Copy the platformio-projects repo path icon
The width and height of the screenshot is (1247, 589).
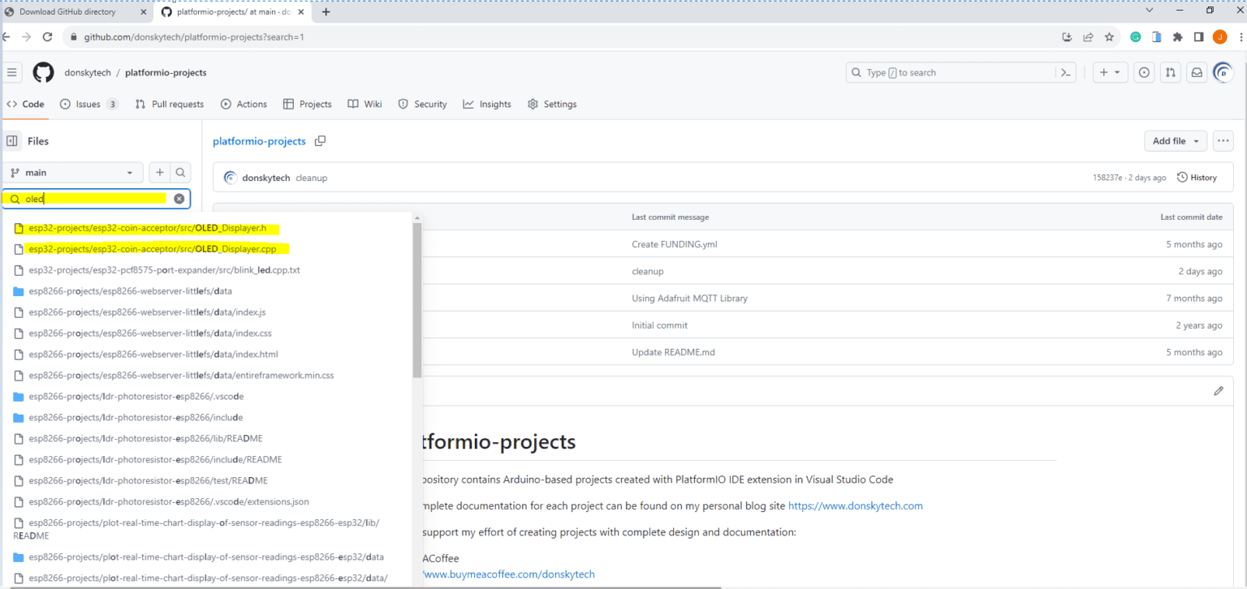(x=320, y=141)
